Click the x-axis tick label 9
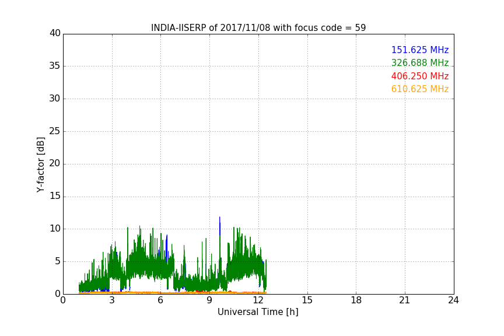 coord(209,300)
